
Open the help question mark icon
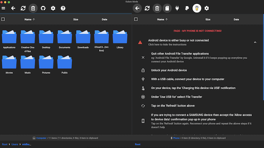point(63,8)
